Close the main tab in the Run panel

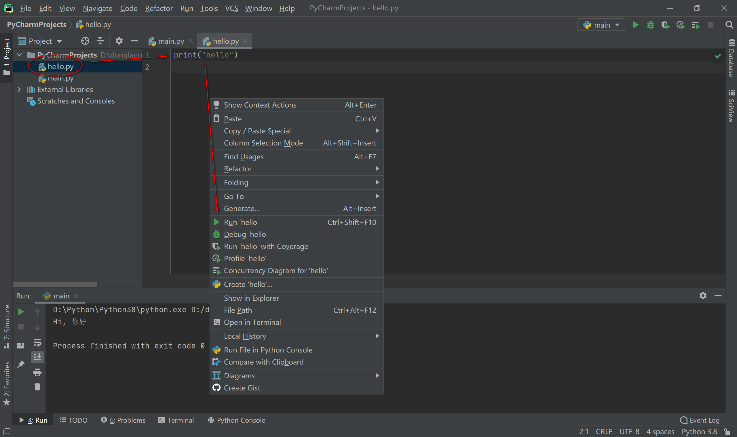click(x=76, y=296)
